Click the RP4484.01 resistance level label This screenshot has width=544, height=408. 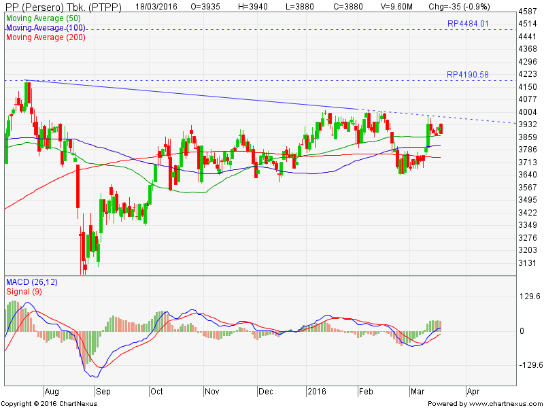click(468, 24)
